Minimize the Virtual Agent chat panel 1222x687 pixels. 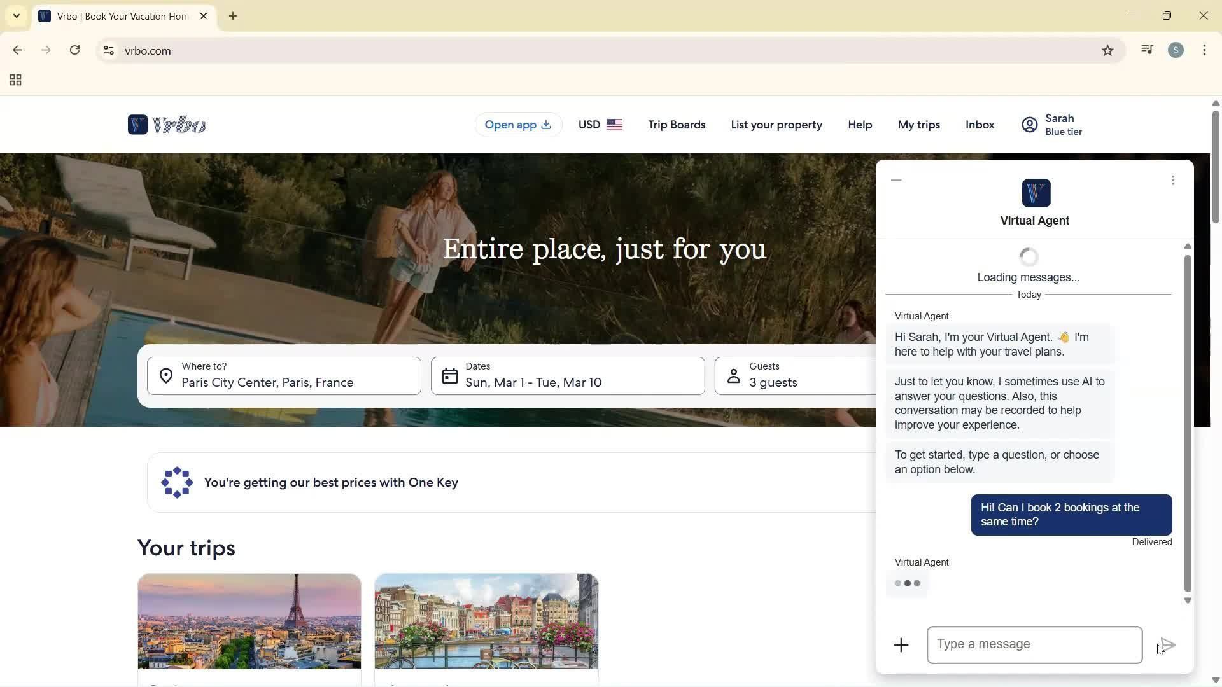point(896,181)
